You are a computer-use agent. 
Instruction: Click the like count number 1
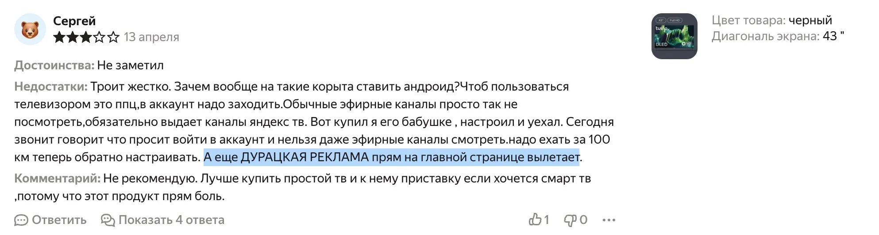pos(547,220)
